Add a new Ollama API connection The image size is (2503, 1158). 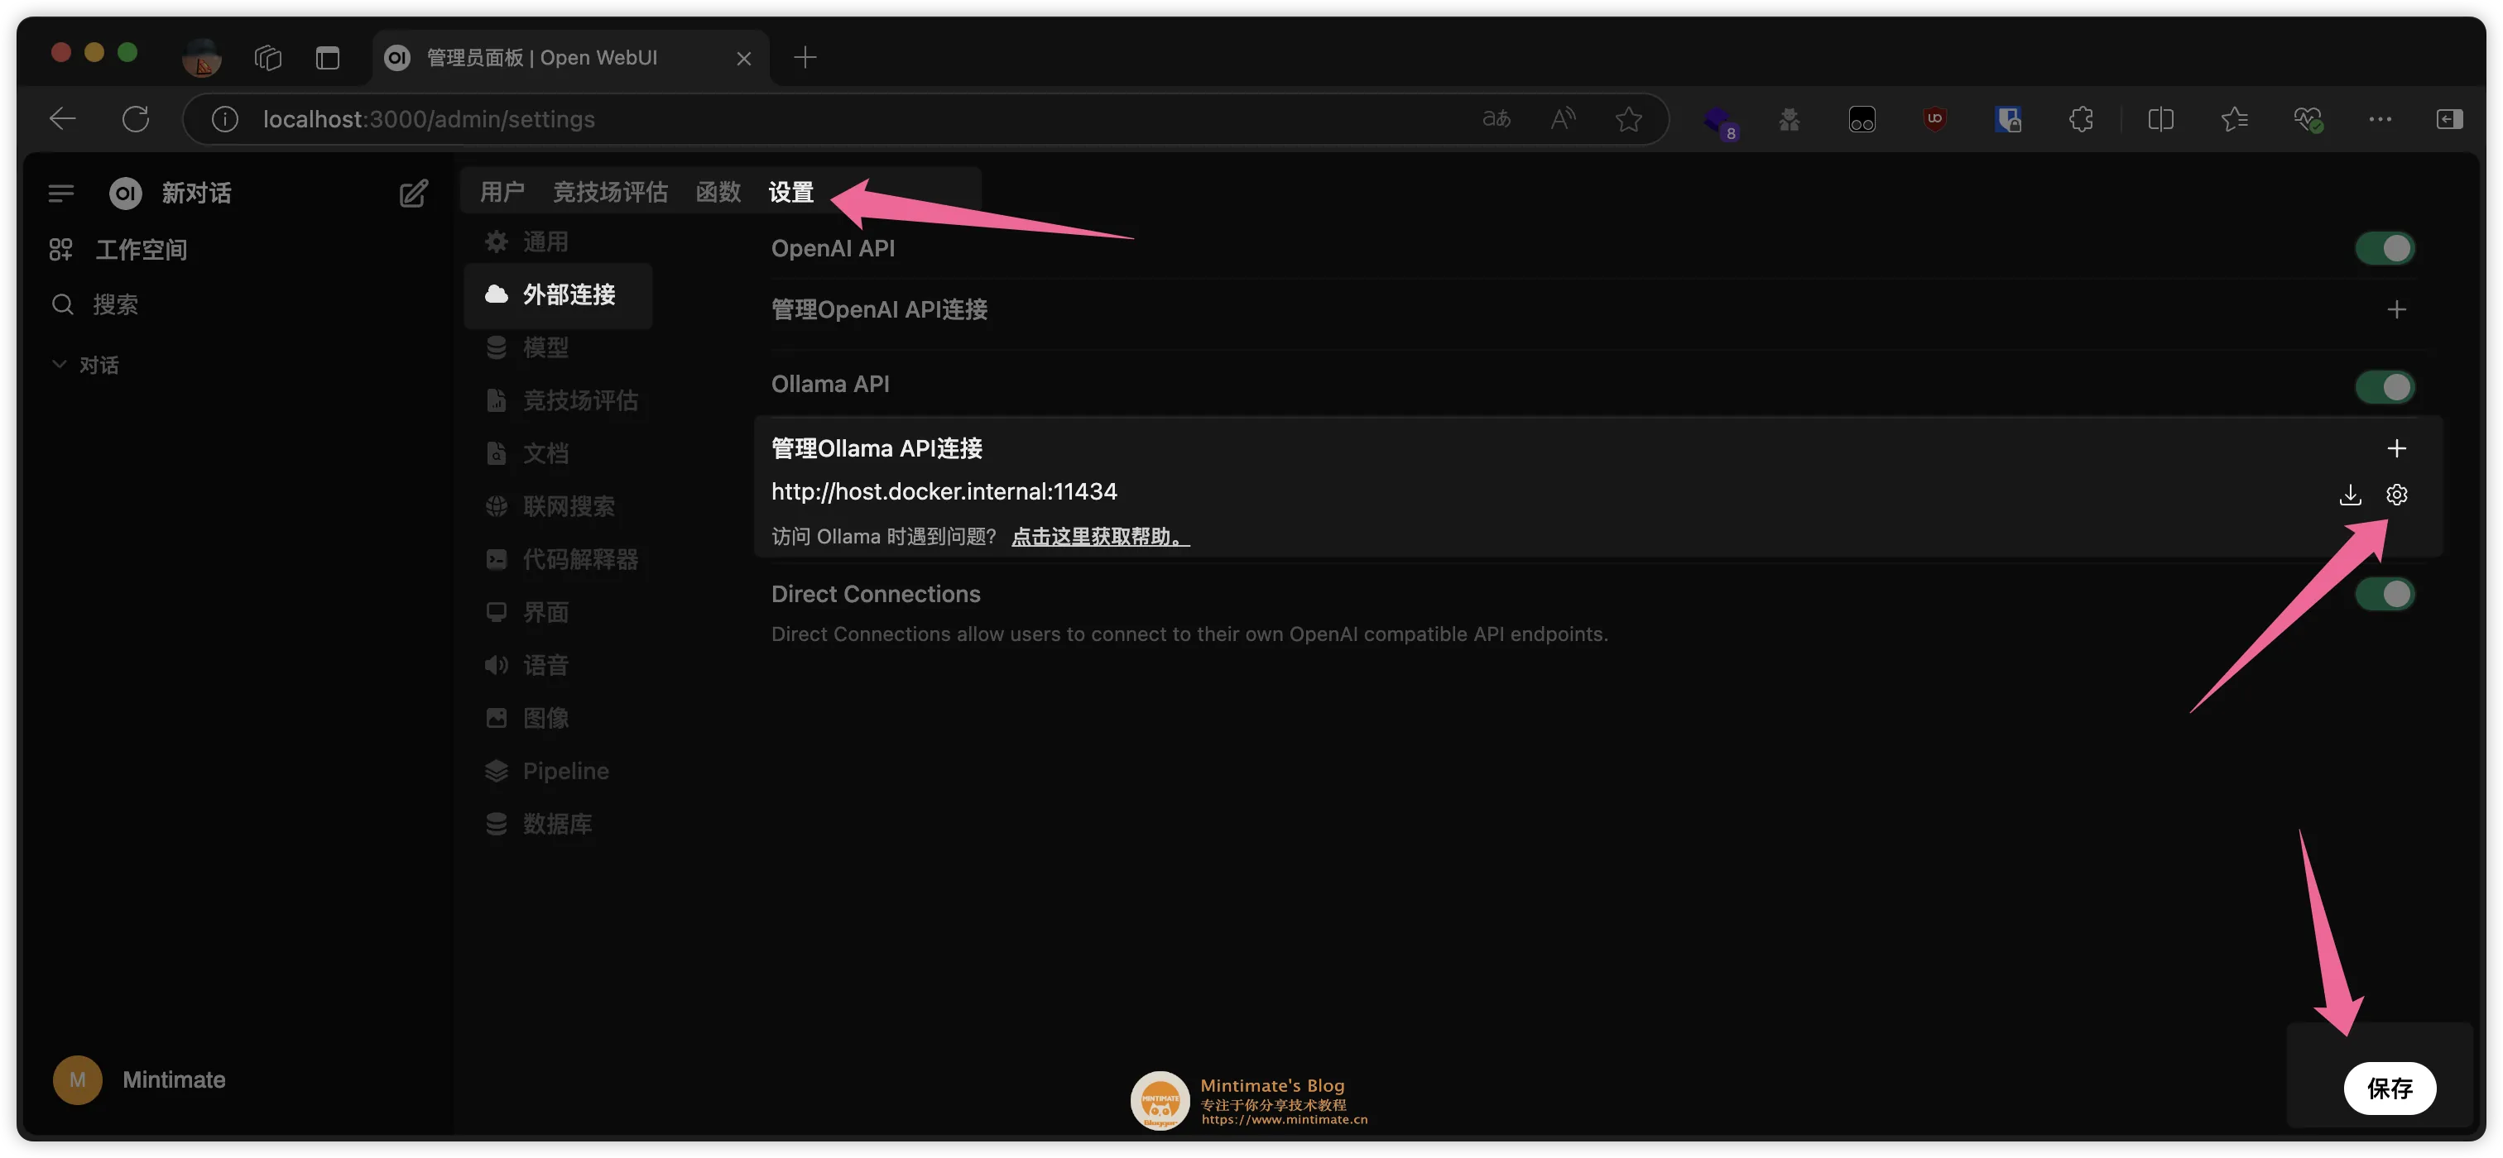(2396, 448)
